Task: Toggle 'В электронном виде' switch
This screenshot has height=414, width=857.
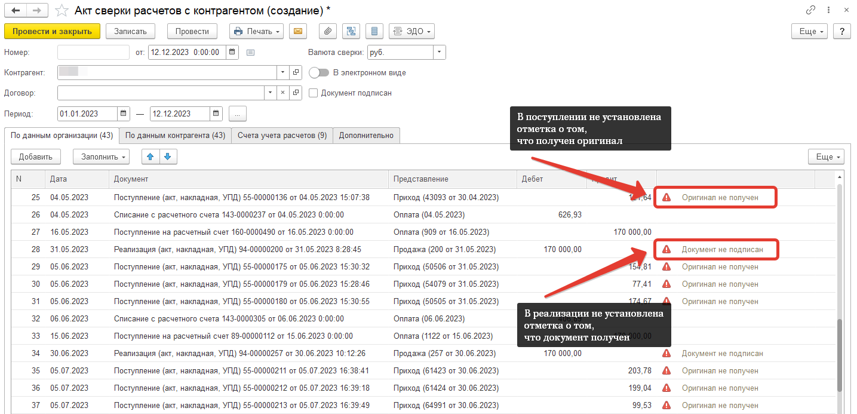Action: (320, 72)
